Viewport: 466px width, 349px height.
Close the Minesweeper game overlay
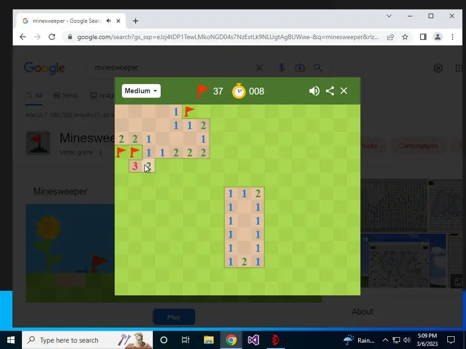coord(344,91)
